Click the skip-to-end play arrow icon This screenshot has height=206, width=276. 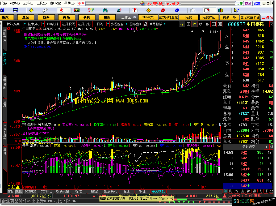pos(220,24)
